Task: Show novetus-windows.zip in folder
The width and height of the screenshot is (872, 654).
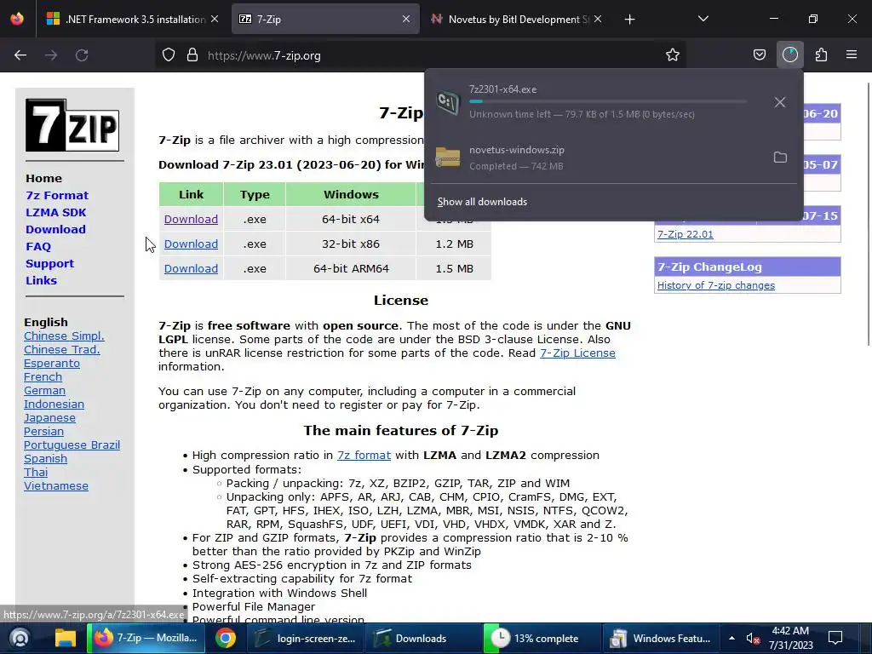Action: click(x=780, y=158)
